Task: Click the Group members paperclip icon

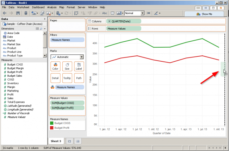Action: (x=96, y=13)
